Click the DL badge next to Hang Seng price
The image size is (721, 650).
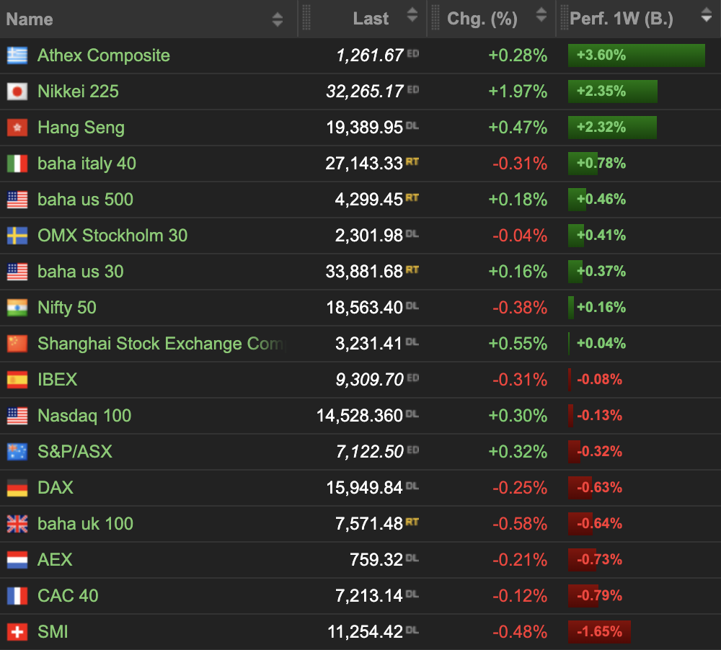point(412,125)
